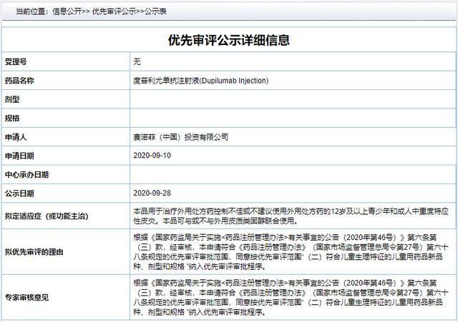This screenshot has width=458, height=322.
Task: Click the 拟定适应症 row label
Action: click(x=47, y=216)
